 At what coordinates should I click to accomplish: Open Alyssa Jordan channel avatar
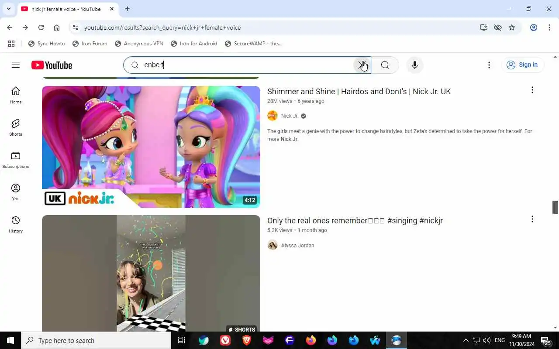[273, 245]
